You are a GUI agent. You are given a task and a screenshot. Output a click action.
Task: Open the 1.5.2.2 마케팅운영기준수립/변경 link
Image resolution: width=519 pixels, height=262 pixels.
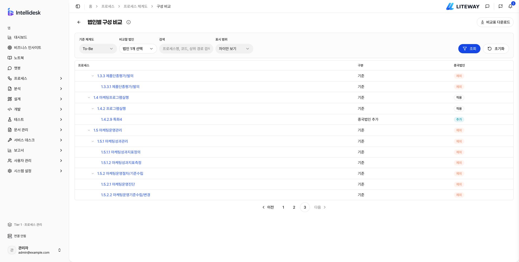pos(125,195)
